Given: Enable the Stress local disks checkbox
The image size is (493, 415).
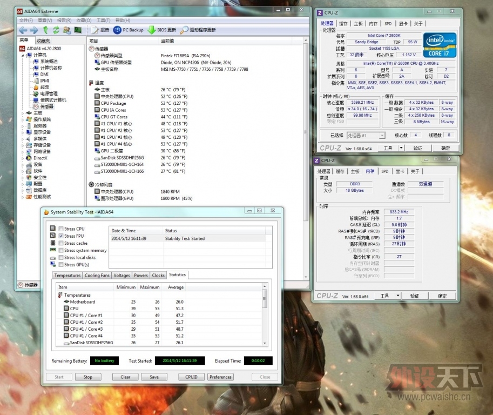Looking at the screenshot, I should pyautogui.click(x=61, y=257).
